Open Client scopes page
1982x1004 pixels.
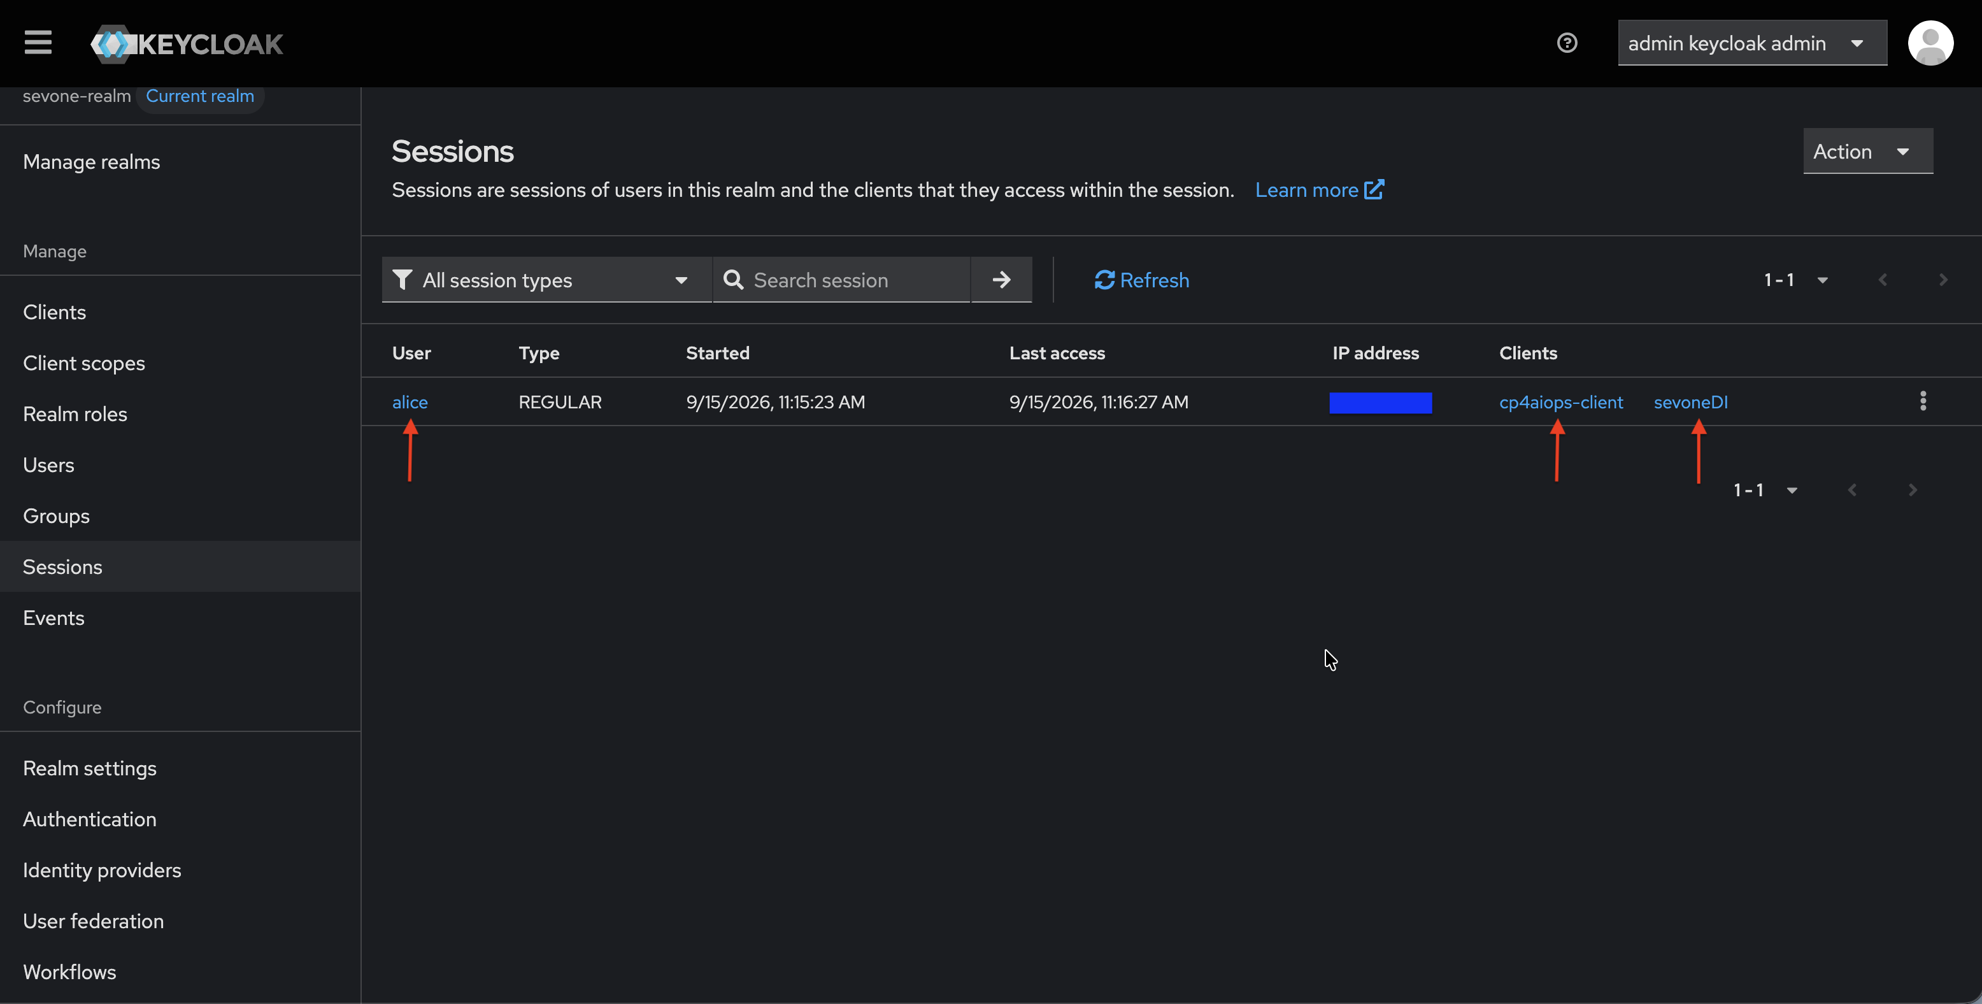84,363
